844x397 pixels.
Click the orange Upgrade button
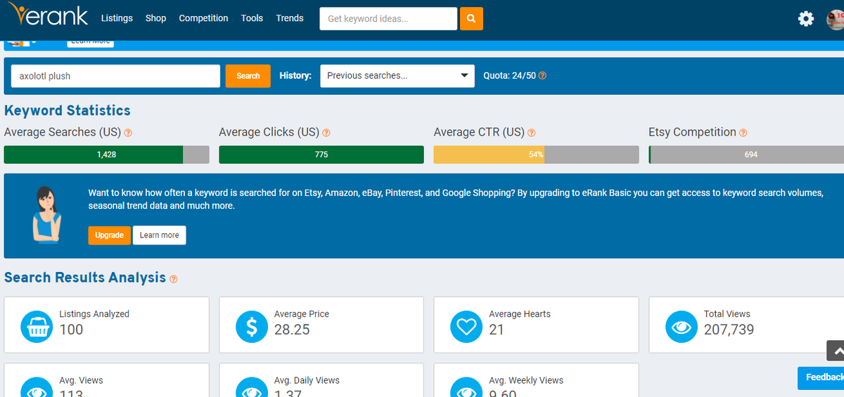coord(109,235)
